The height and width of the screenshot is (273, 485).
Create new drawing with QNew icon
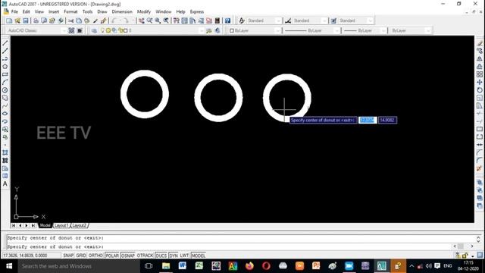pyautogui.click(x=9, y=20)
